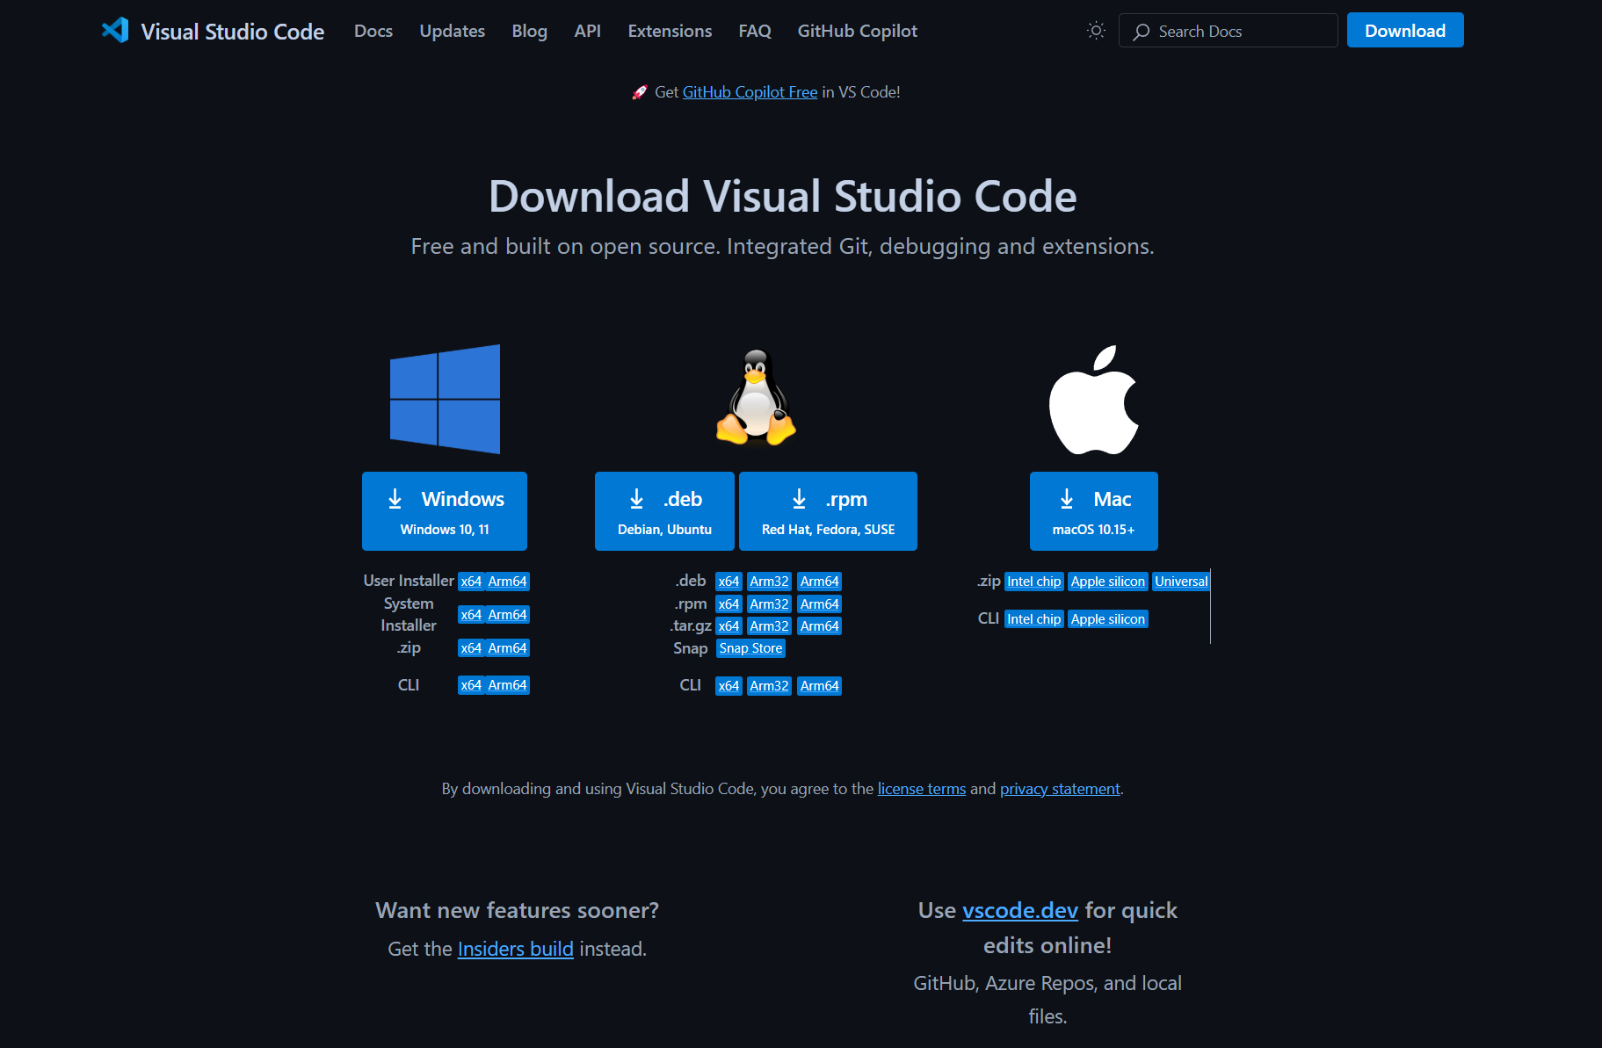Select Windows .zip Arm64 download

[x=508, y=648]
